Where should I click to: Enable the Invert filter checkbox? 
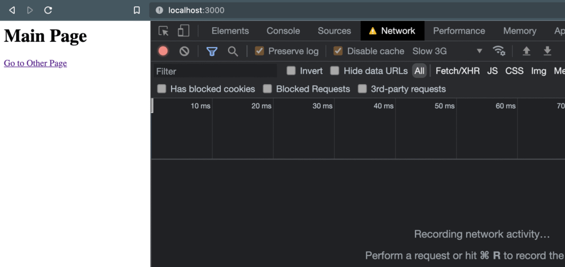pyautogui.click(x=291, y=71)
